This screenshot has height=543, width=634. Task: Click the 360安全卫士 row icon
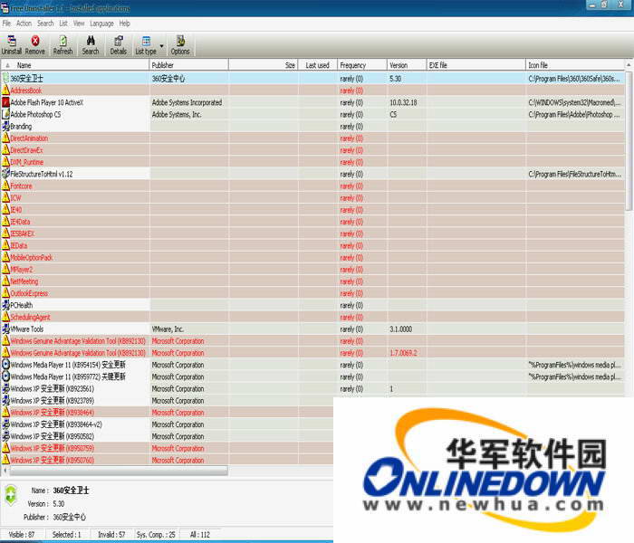point(5,79)
